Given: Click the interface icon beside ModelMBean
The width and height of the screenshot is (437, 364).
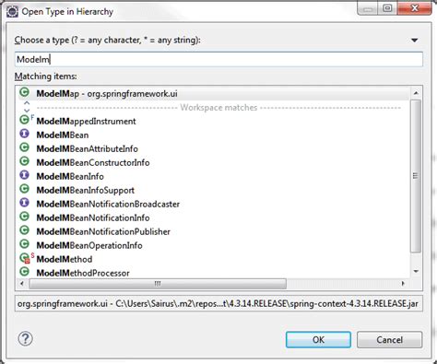Looking at the screenshot, I should coord(24,134).
